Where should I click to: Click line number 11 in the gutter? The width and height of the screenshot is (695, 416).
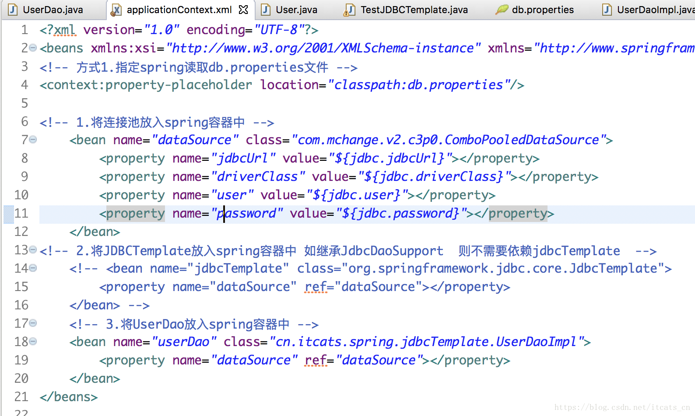click(21, 213)
